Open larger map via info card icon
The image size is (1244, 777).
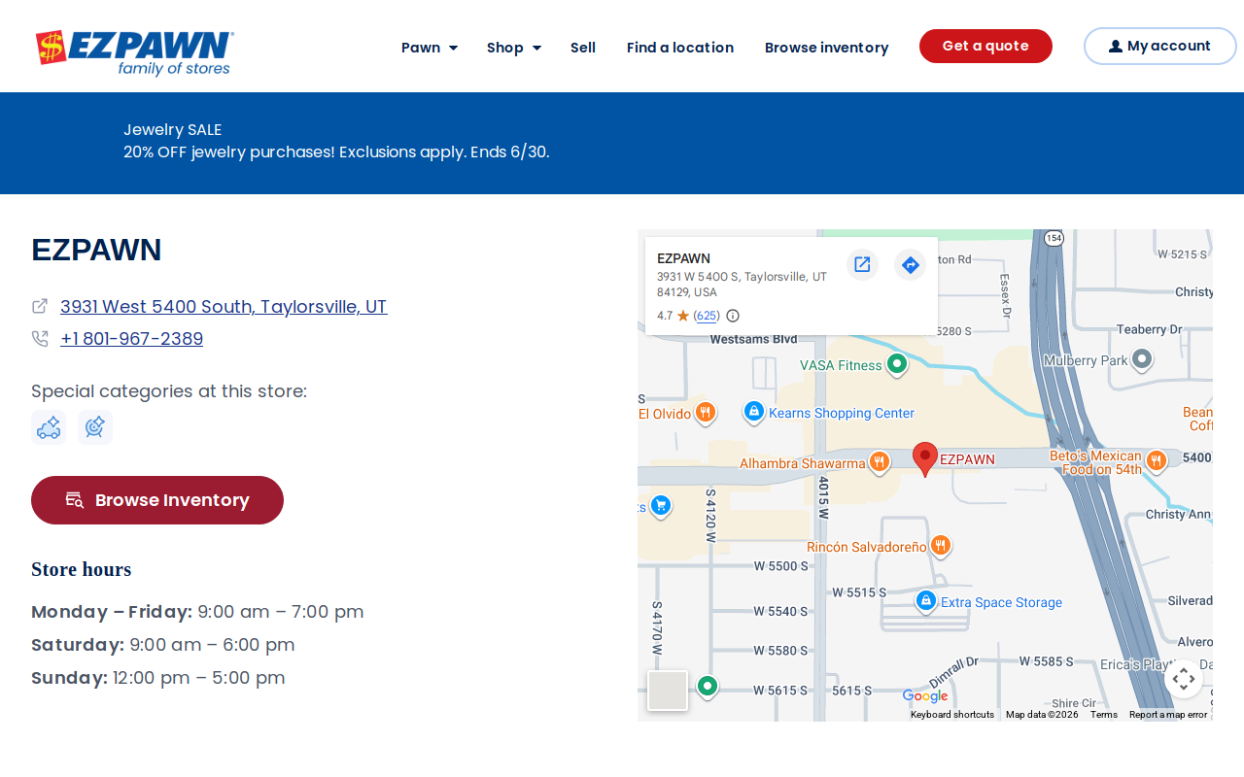pos(862,264)
